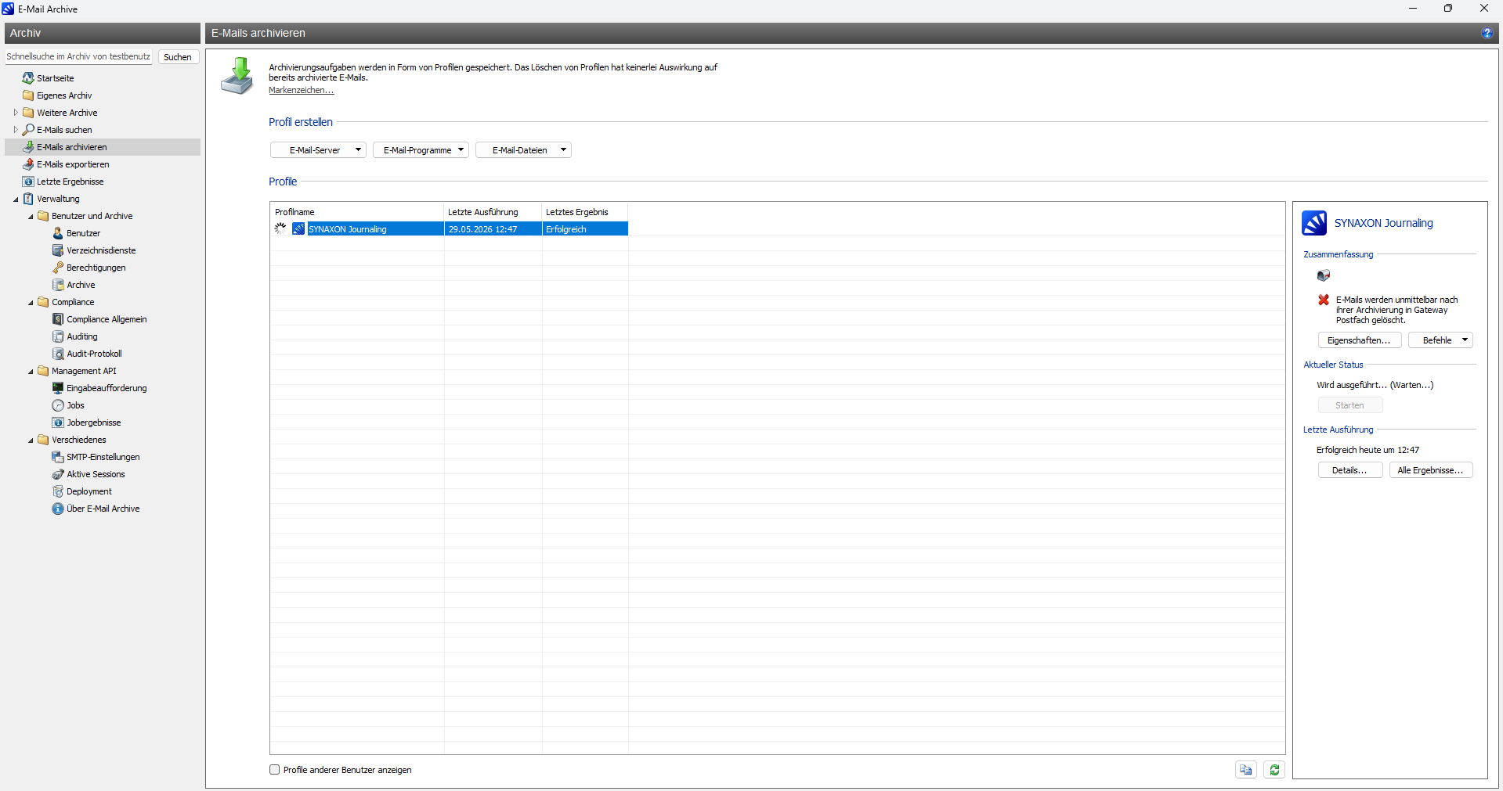Open the E-Mails exportieren icon
The width and height of the screenshot is (1503, 791).
pyautogui.click(x=28, y=164)
